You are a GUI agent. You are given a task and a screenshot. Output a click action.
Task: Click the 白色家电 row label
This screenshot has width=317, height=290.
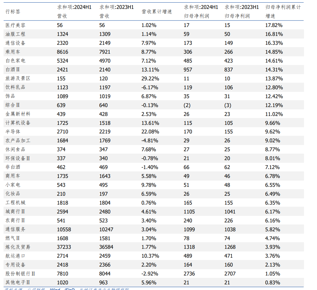[x=15, y=60]
